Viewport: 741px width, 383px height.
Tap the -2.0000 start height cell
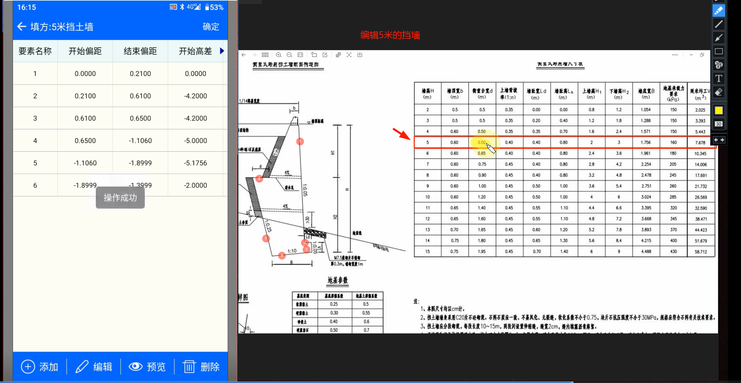pyautogui.click(x=196, y=185)
